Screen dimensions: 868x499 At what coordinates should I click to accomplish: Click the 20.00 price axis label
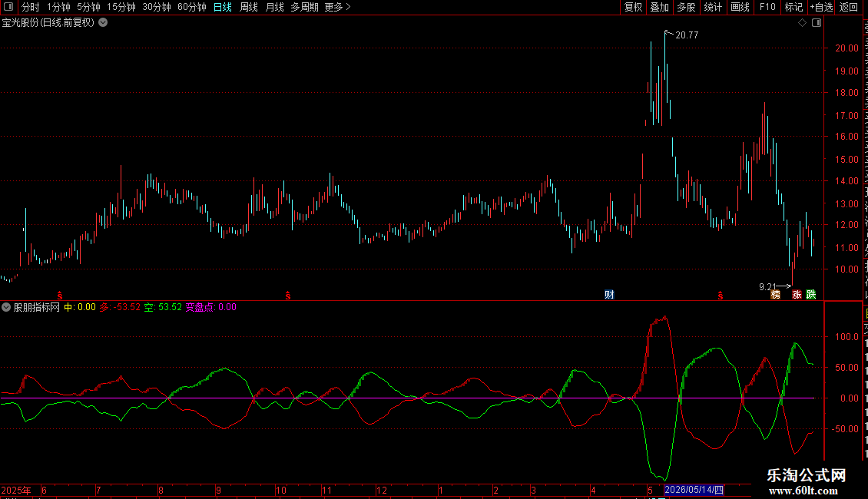(x=847, y=48)
